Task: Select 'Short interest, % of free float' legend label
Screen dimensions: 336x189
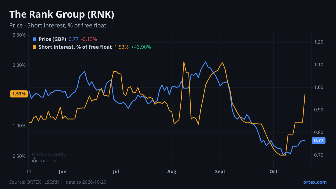Action: point(75,47)
